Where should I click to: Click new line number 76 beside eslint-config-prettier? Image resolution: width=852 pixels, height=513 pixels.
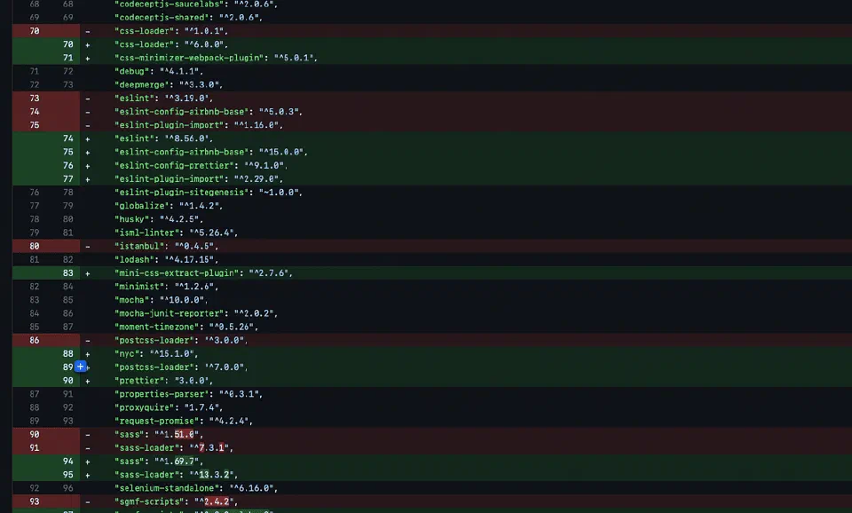click(x=68, y=165)
